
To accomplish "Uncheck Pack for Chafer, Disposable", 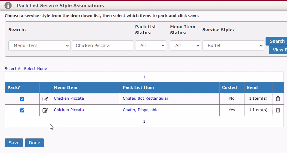I will click(22, 111).
